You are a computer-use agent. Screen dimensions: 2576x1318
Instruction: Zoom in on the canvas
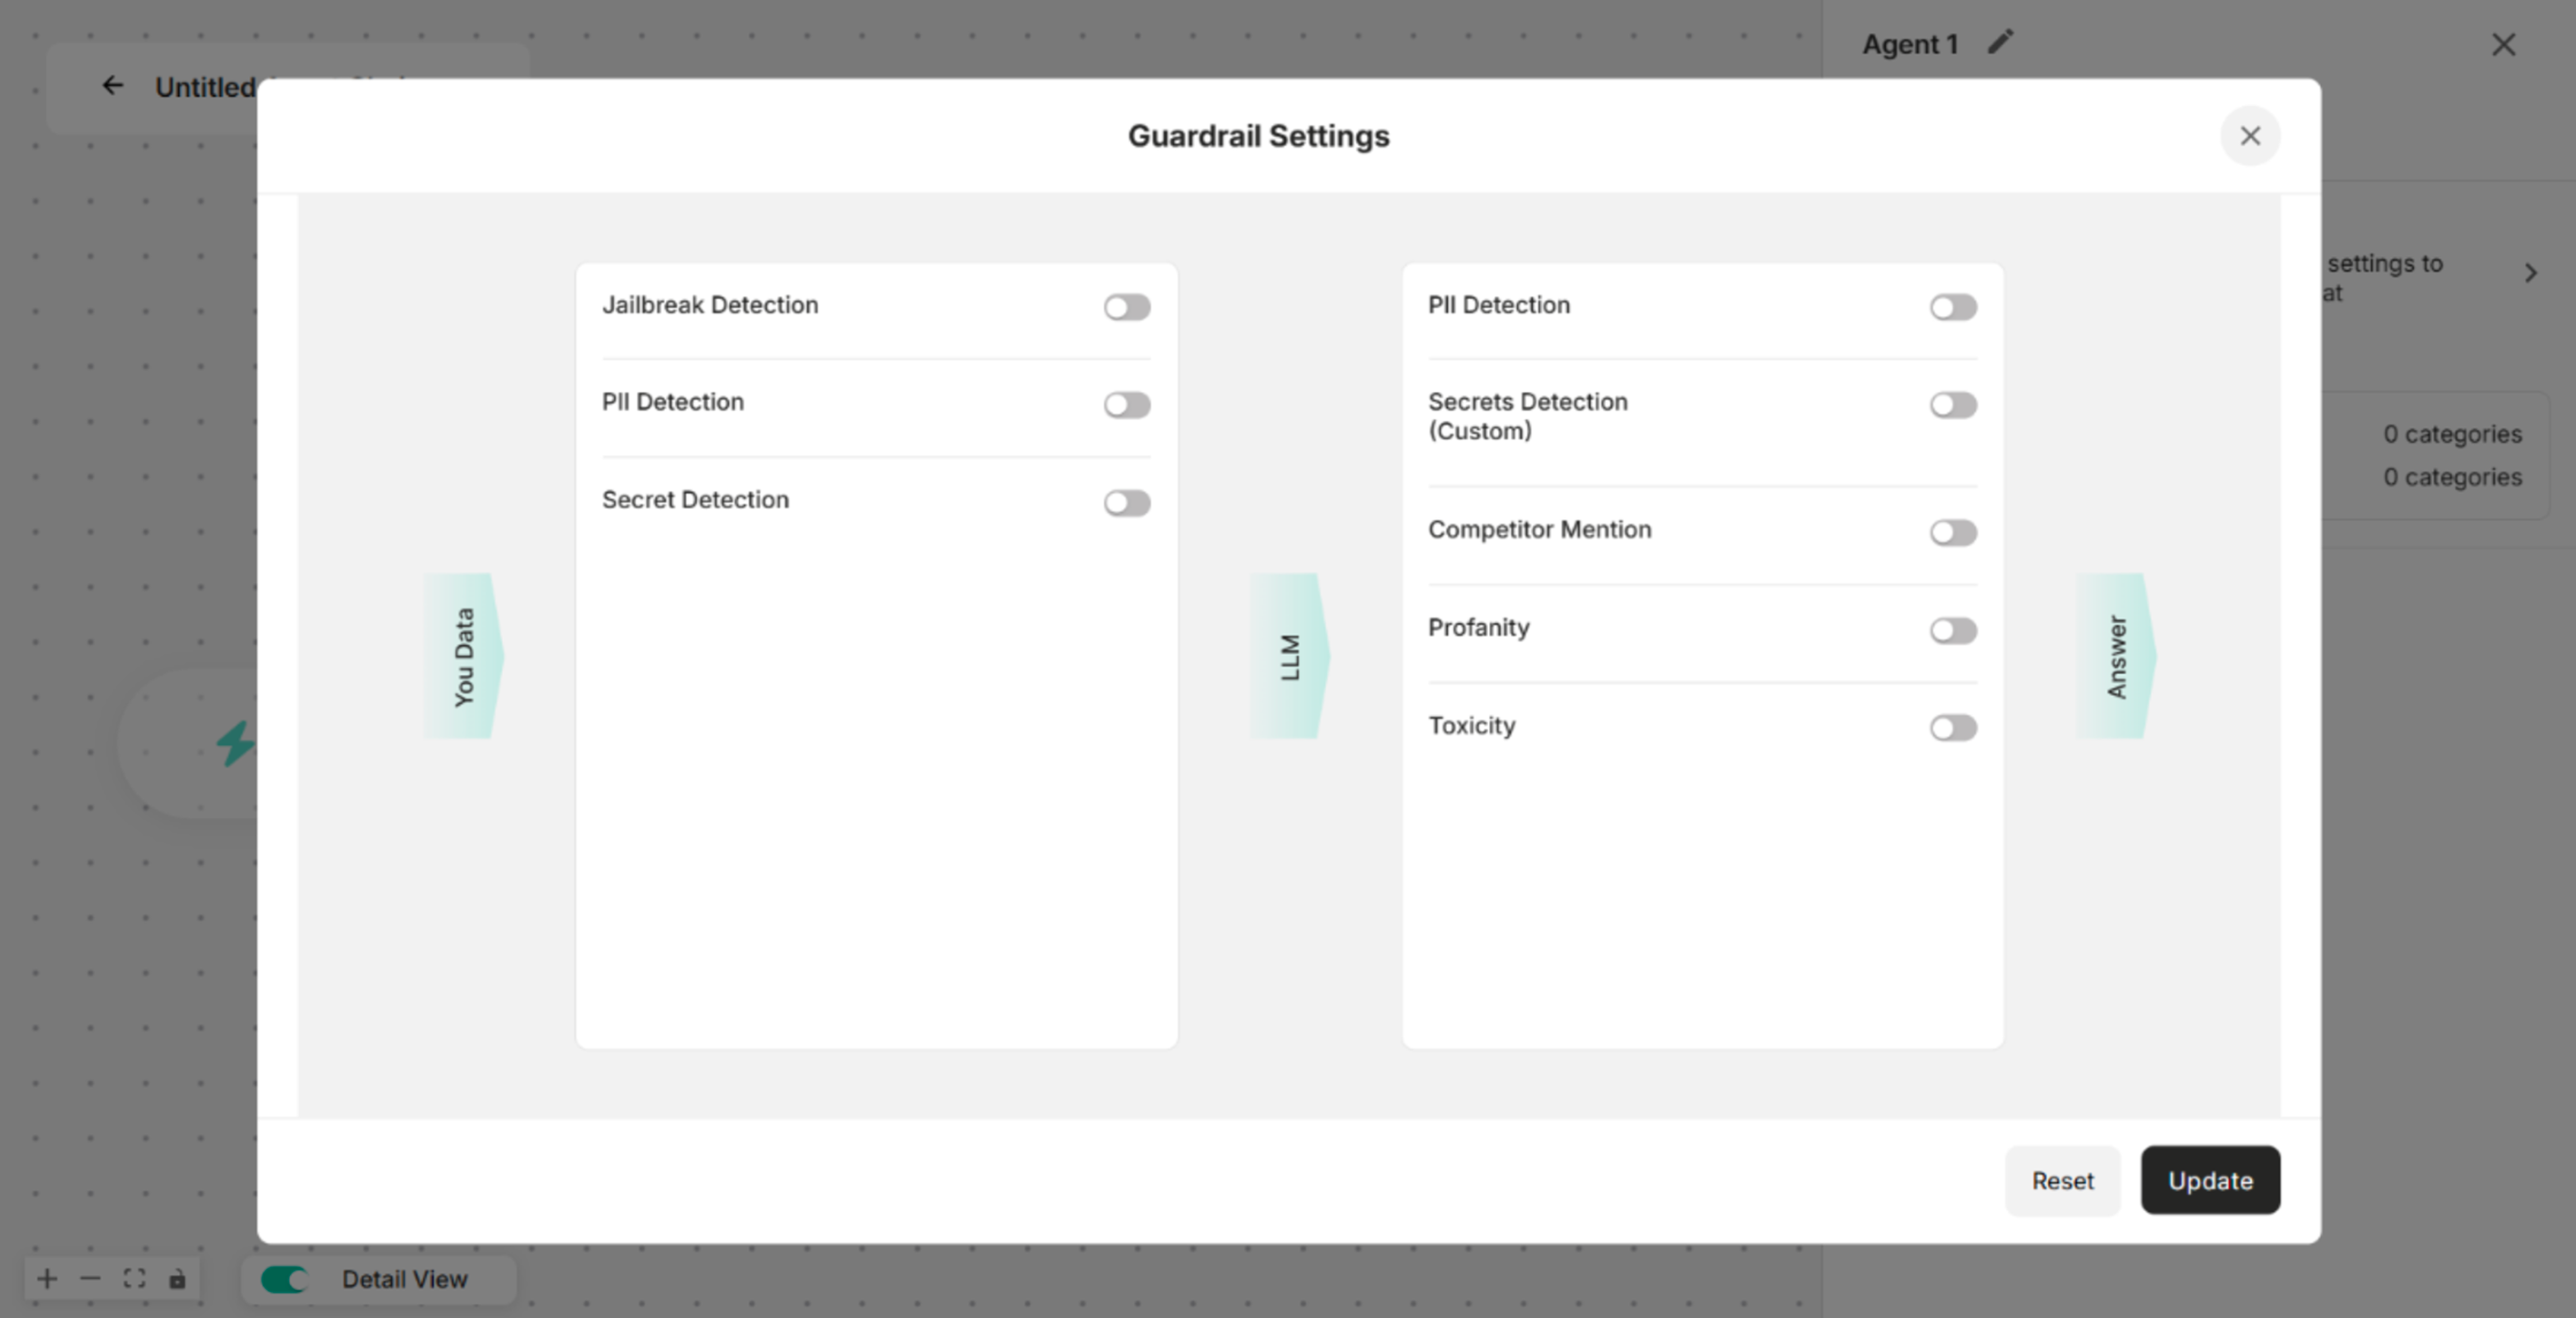(x=46, y=1279)
